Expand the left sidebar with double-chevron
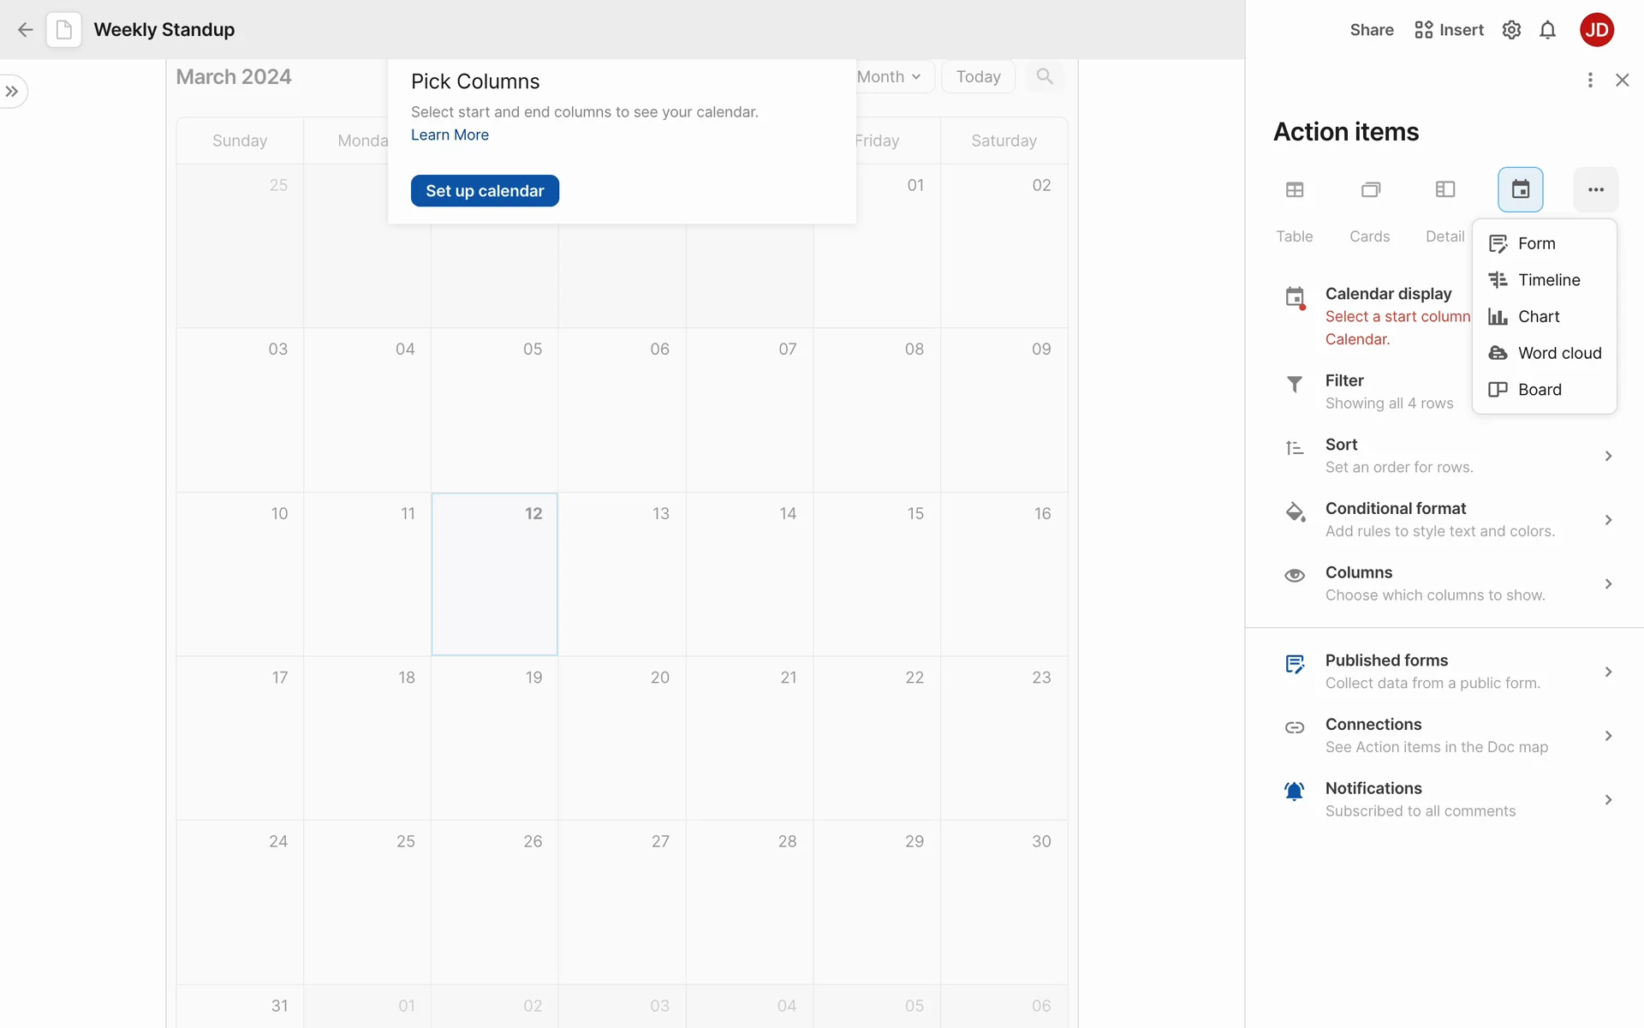The width and height of the screenshot is (1644, 1028). 12,92
